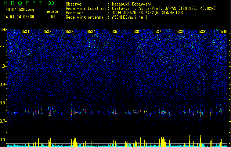Click the kHz axis unit label

(3, 30)
